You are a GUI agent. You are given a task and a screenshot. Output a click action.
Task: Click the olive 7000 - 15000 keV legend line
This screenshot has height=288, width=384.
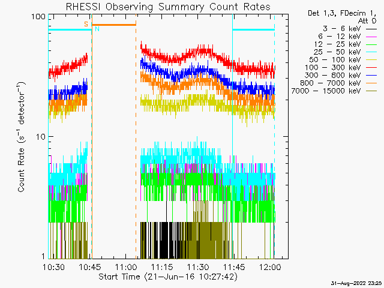point(371,92)
